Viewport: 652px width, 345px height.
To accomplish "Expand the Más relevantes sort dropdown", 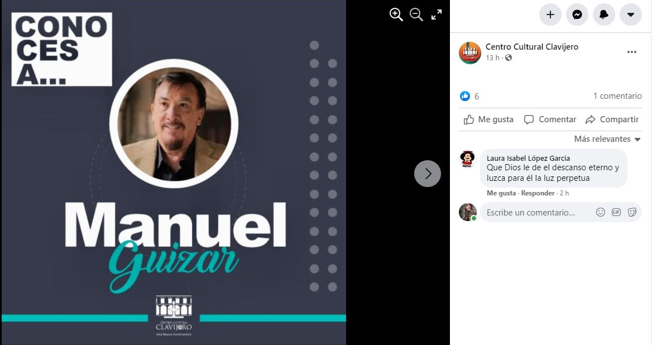I will pyautogui.click(x=607, y=139).
